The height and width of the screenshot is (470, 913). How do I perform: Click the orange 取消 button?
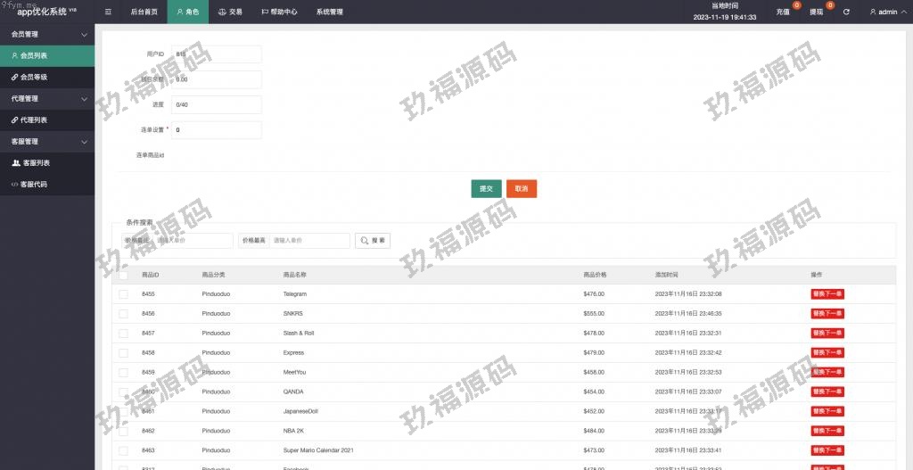(x=522, y=189)
